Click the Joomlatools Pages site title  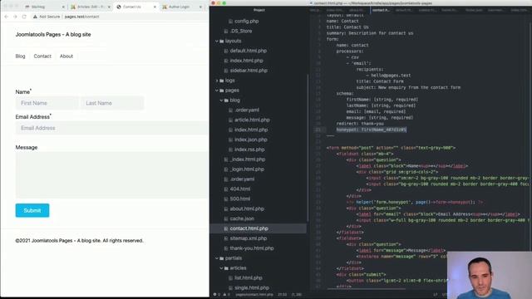(53, 35)
